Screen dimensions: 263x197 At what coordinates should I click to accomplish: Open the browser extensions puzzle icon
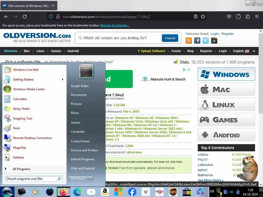[x=248, y=16]
